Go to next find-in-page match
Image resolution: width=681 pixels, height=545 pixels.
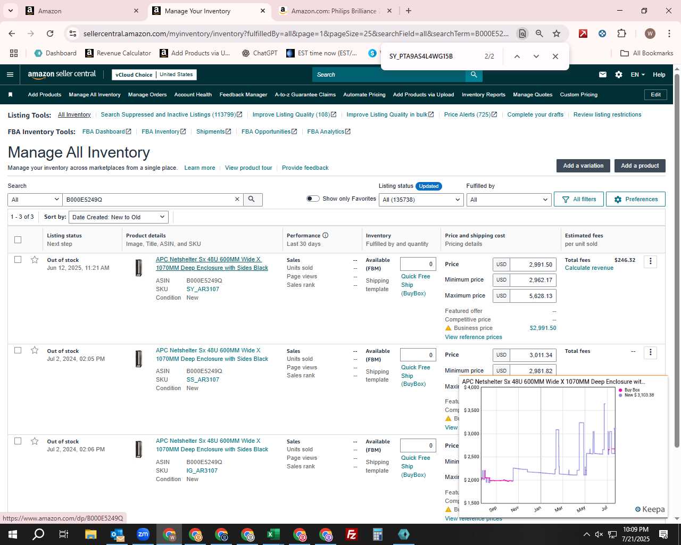pyautogui.click(x=536, y=56)
